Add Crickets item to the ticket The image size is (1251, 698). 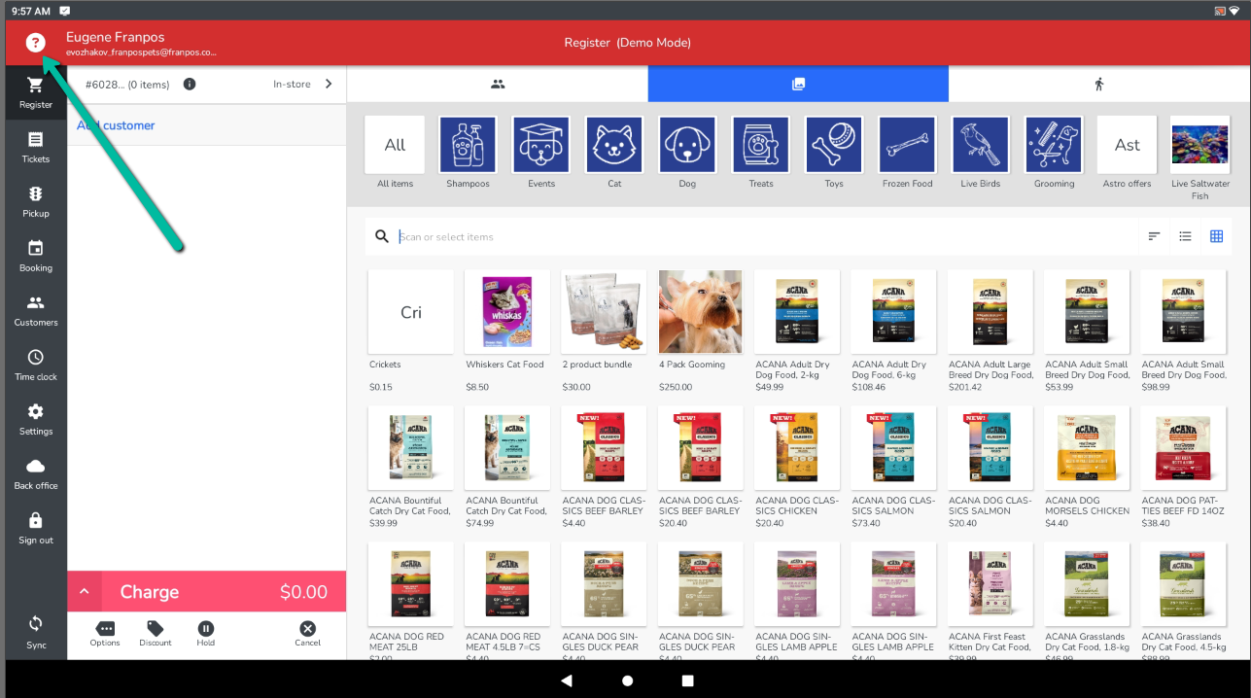[411, 332]
